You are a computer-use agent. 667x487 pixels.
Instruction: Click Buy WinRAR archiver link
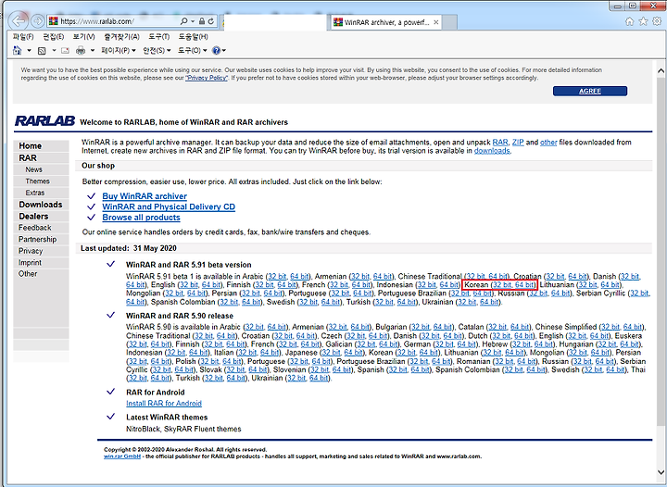(145, 196)
